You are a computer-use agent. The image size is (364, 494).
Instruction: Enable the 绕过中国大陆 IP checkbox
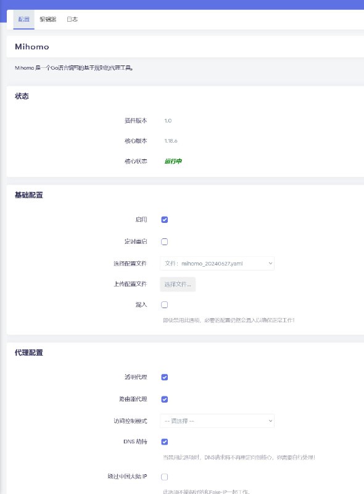[x=164, y=477]
